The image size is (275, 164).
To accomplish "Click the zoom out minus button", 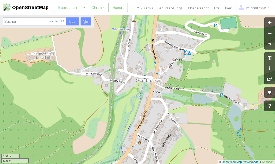I will 270,33.
